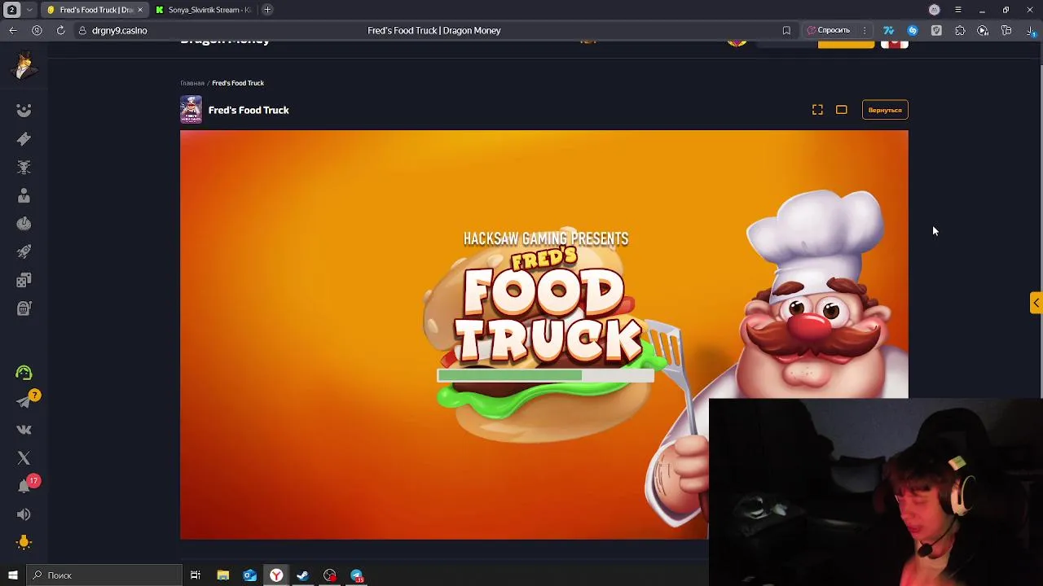
Task: Open the green support headset icon
Action: click(24, 373)
